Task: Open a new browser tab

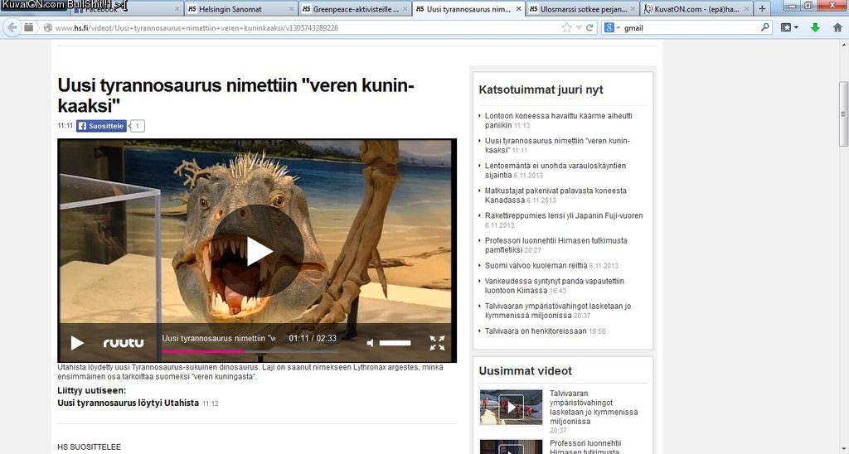Action: click(x=762, y=8)
